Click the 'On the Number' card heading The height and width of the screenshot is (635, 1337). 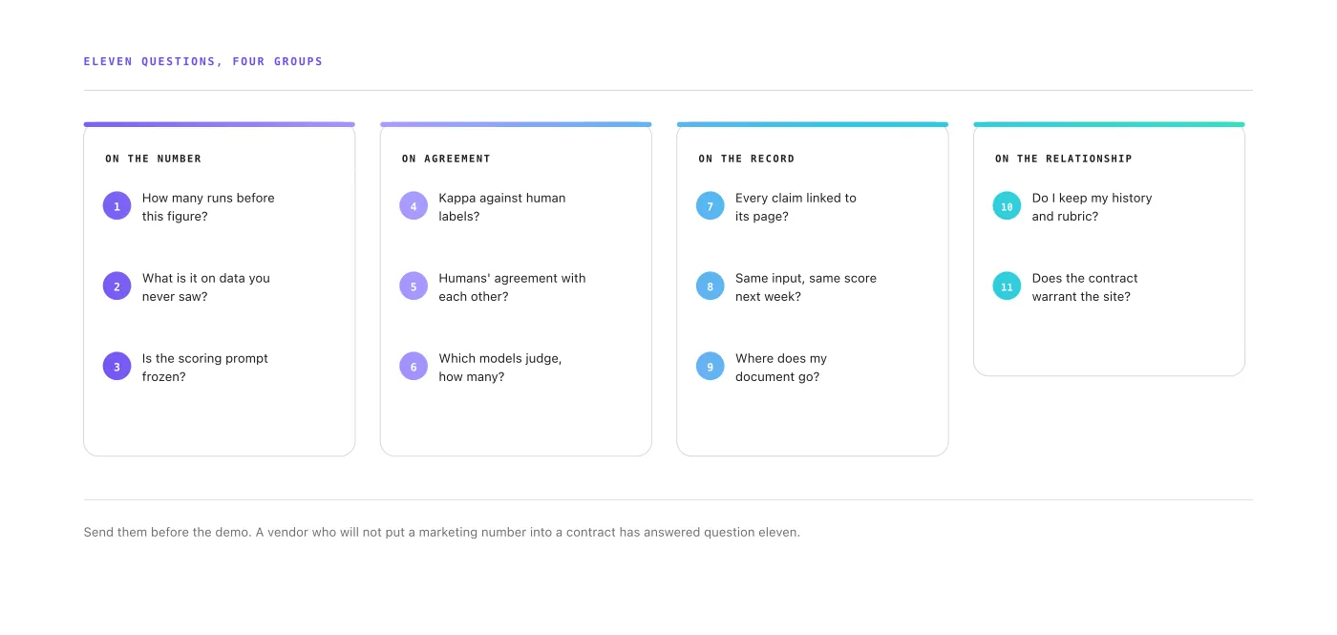pyautogui.click(x=154, y=159)
